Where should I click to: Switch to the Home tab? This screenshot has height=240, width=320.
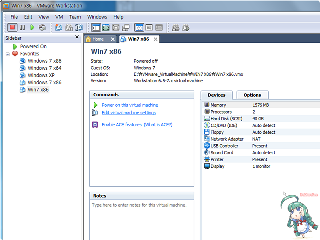[98, 39]
